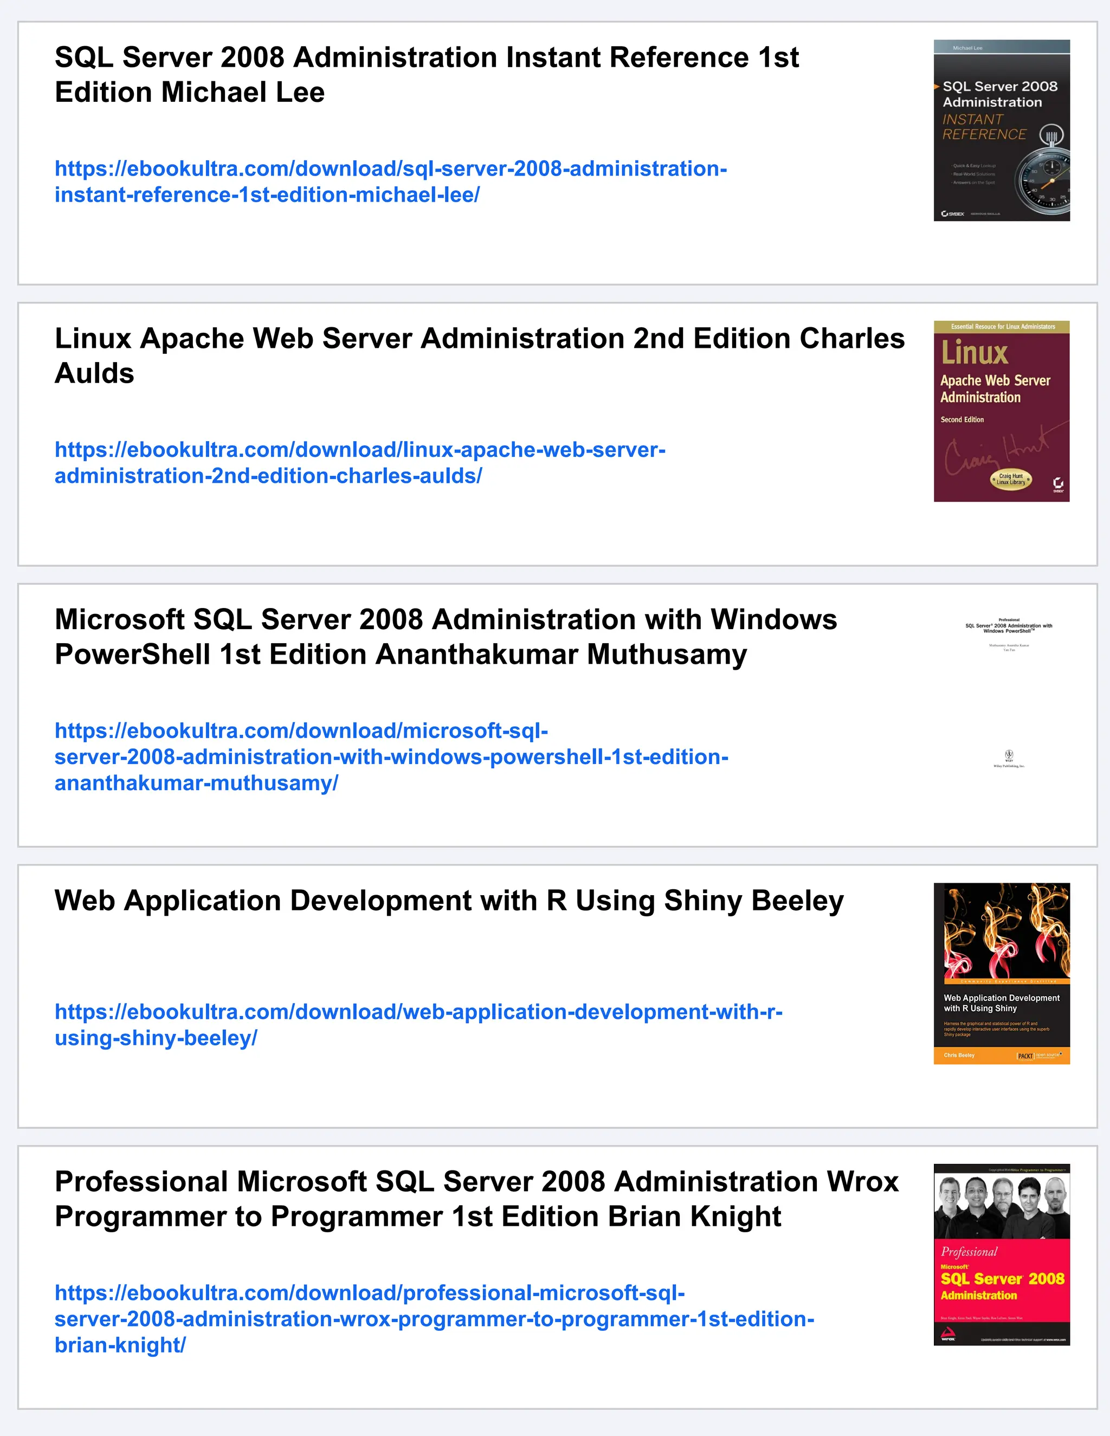Click the SQL Server 2008 Instant Reference book cover
This screenshot has width=1110, height=1436.
click(1002, 130)
